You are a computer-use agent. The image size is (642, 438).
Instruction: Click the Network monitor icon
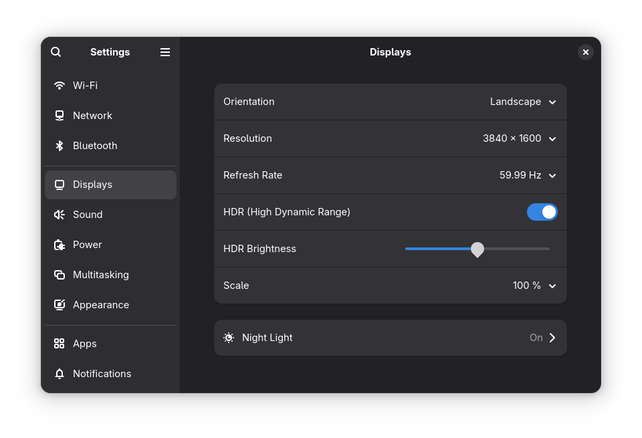tap(60, 115)
